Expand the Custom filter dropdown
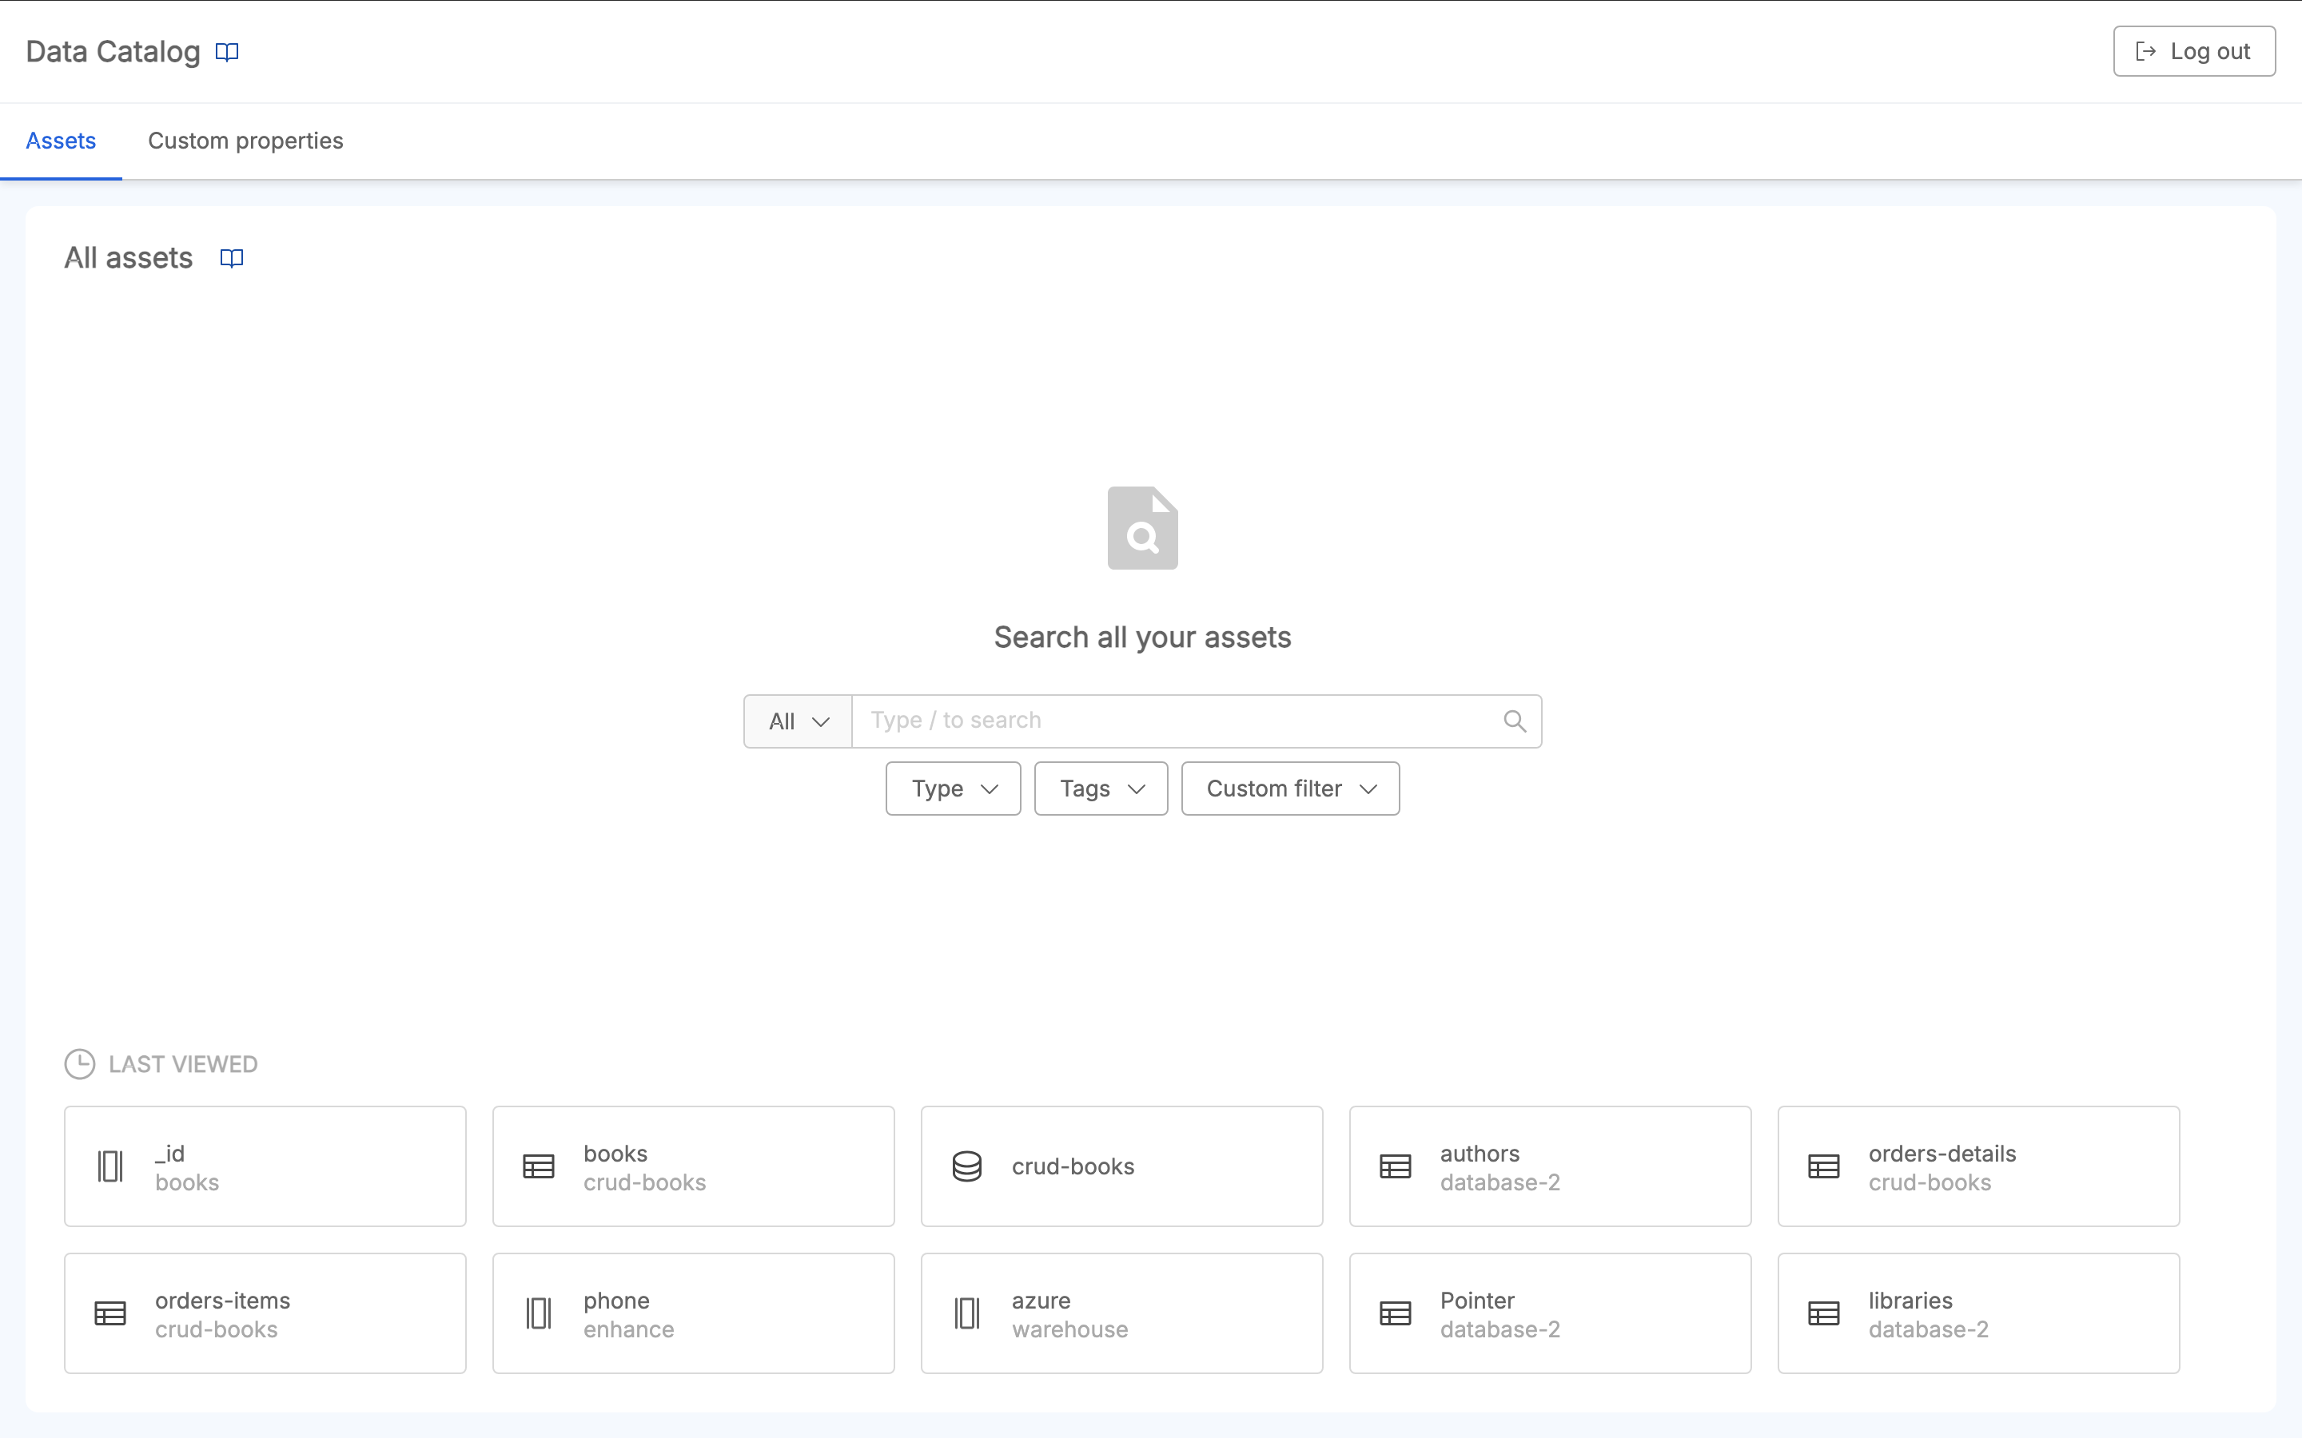 pyautogui.click(x=1290, y=789)
